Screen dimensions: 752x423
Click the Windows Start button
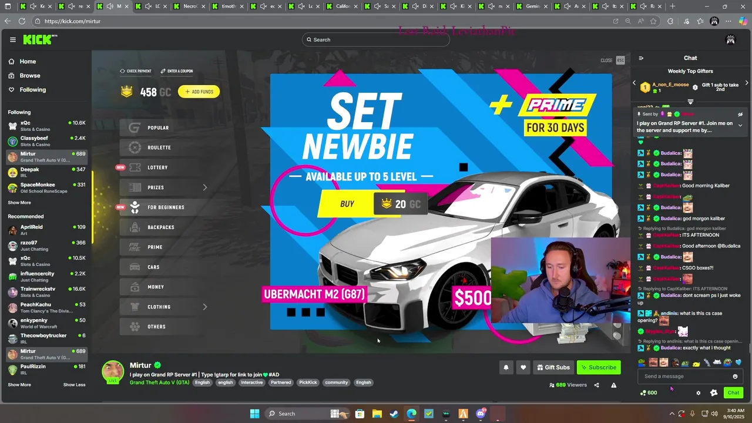254,414
